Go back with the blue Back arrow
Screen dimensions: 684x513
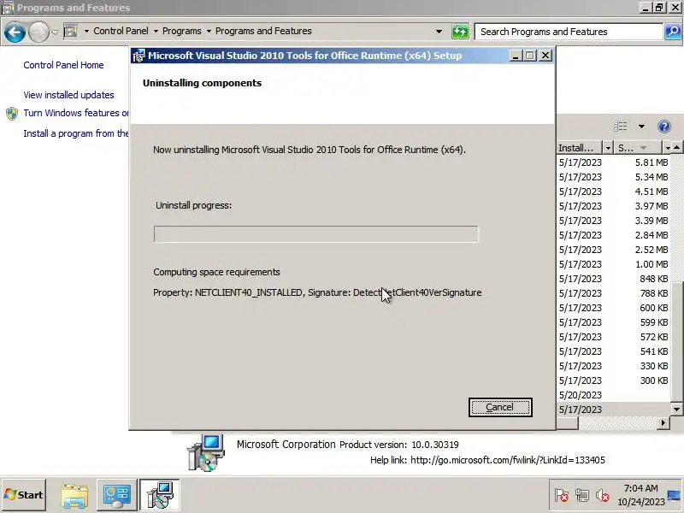pyautogui.click(x=15, y=32)
